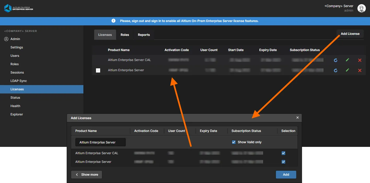The height and width of the screenshot is (183, 370).
Task: Open LDAP Sync in the sidebar
Action: pyautogui.click(x=19, y=81)
